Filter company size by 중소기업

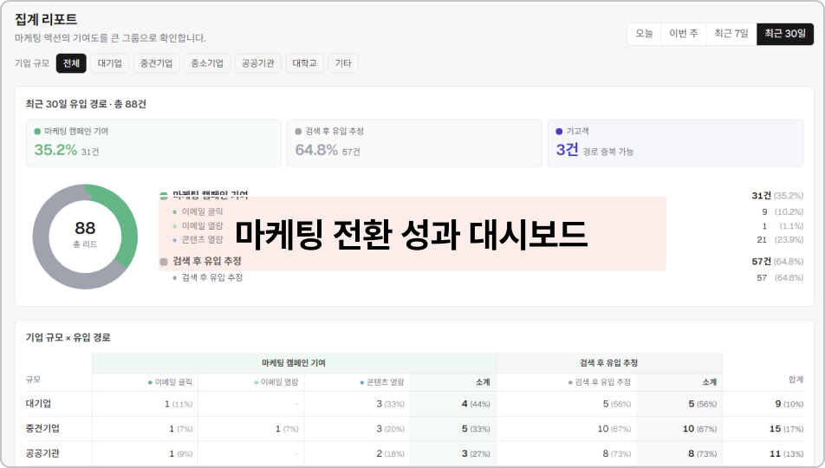(x=207, y=63)
